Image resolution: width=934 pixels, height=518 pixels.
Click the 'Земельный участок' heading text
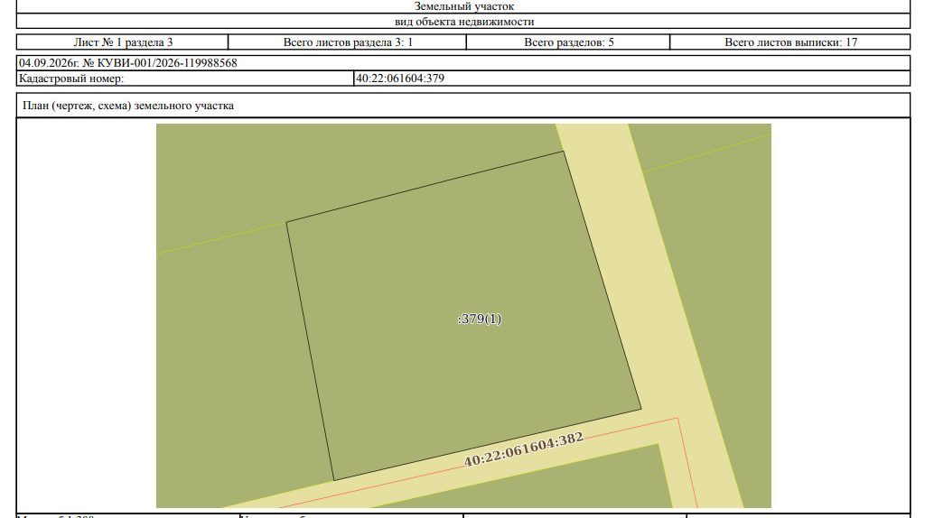click(x=464, y=6)
